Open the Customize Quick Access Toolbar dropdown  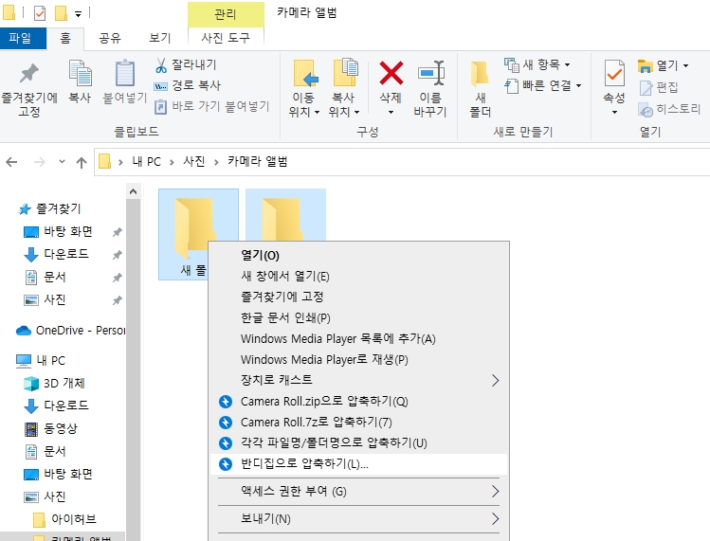click(x=79, y=14)
